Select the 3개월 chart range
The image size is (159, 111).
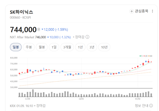[67, 47]
